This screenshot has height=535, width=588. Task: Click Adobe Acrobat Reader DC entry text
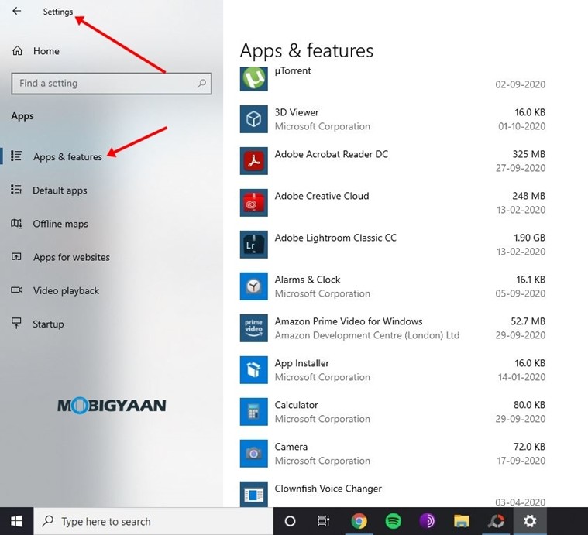(x=331, y=154)
